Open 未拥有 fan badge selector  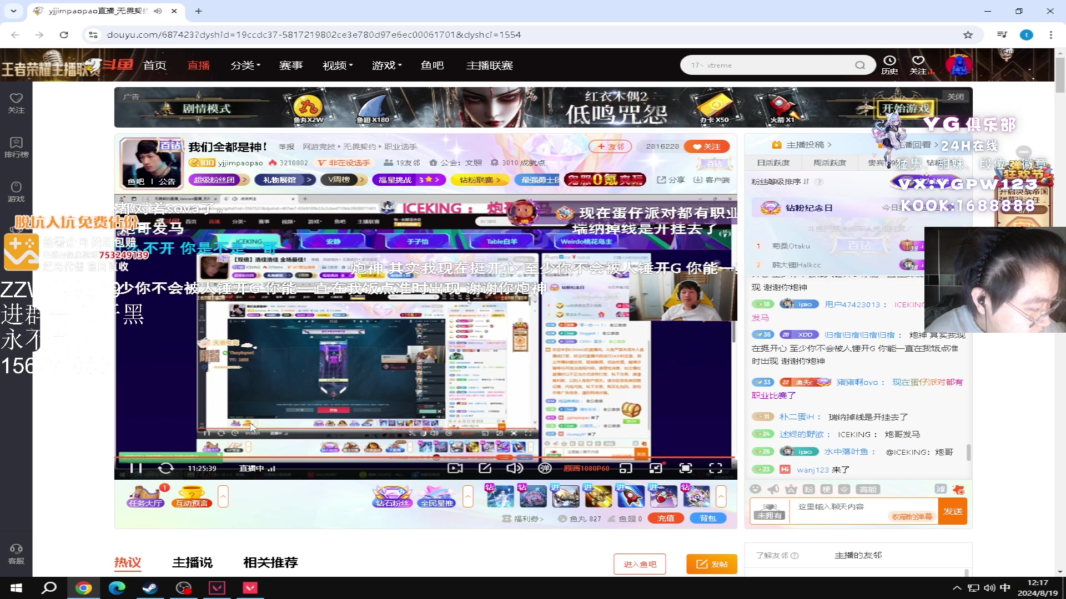[770, 511]
